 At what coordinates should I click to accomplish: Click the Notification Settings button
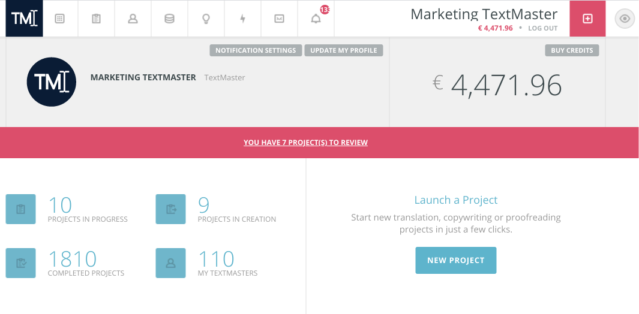pos(256,50)
